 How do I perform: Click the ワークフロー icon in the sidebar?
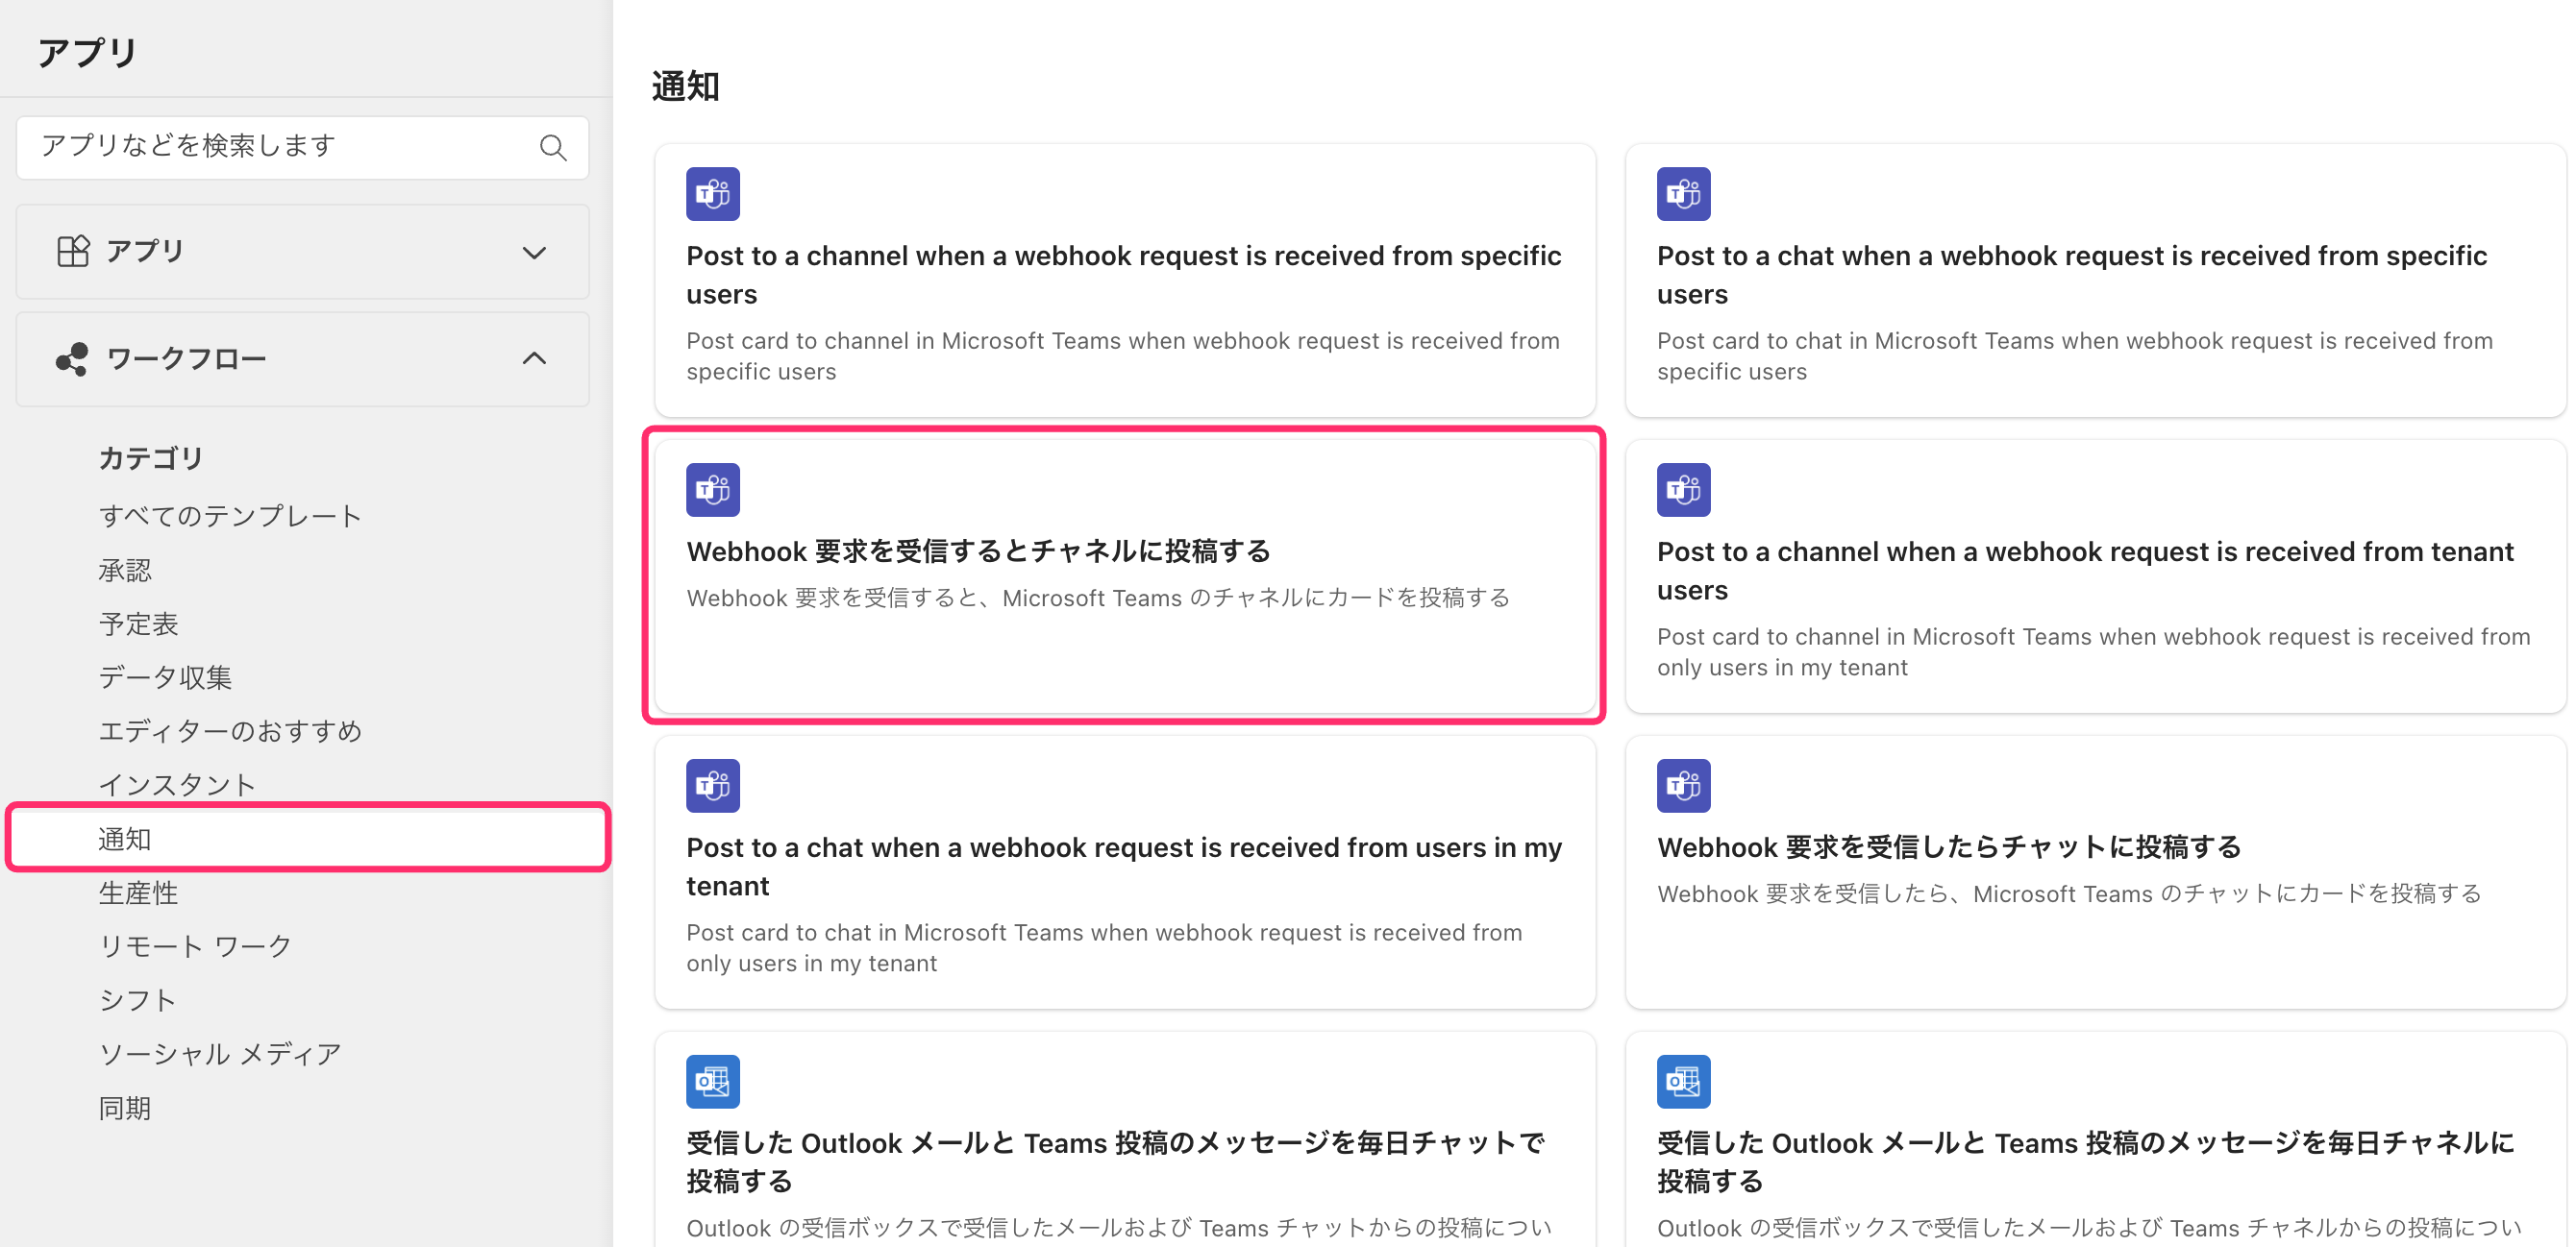coord(73,357)
